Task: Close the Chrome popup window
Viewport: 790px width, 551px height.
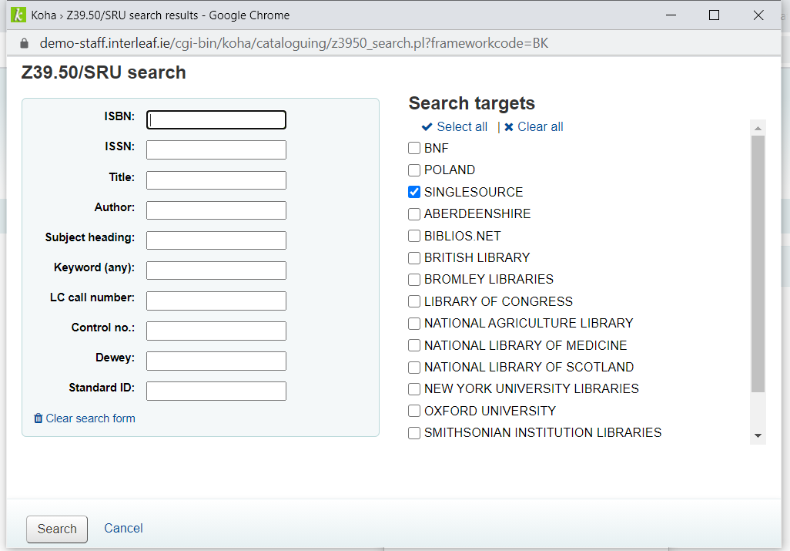Action: (x=758, y=15)
